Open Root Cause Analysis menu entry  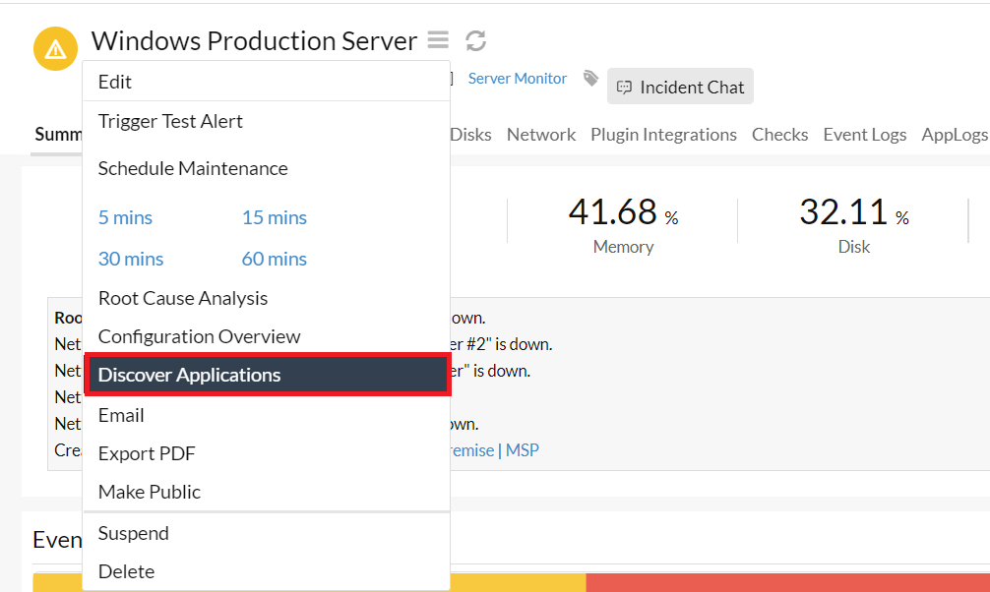[183, 298]
